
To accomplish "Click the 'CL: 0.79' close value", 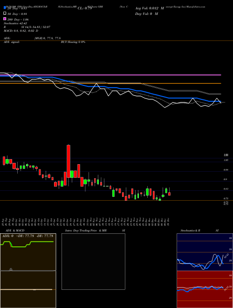I will [85, 8].
